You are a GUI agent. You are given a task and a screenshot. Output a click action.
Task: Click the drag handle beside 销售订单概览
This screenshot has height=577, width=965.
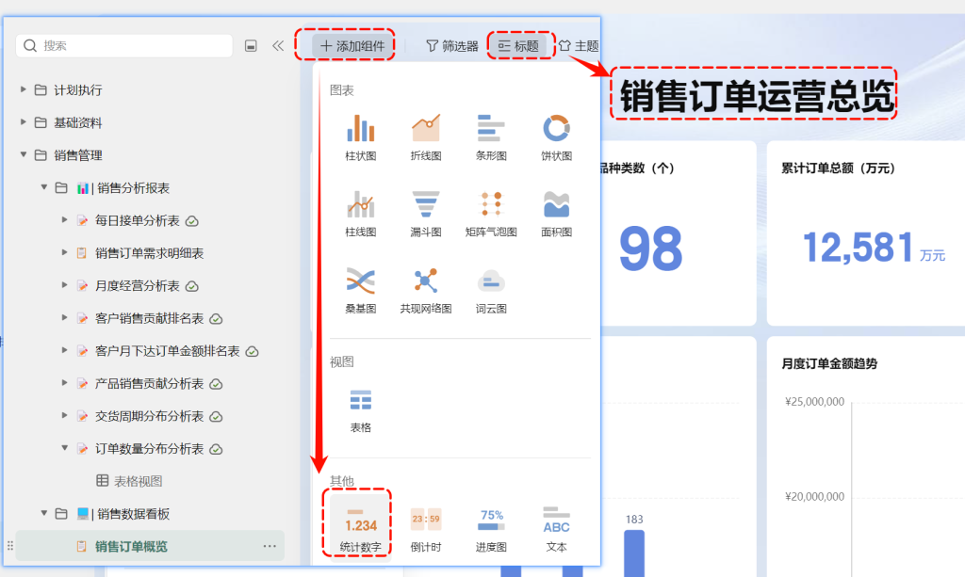pyautogui.click(x=9, y=546)
